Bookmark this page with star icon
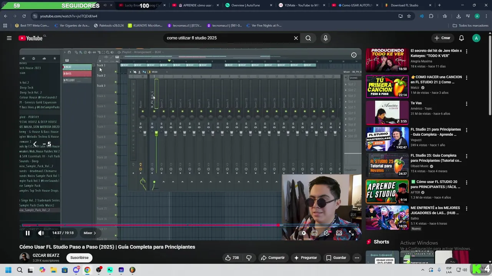This screenshot has width=492, height=276. coord(409,16)
